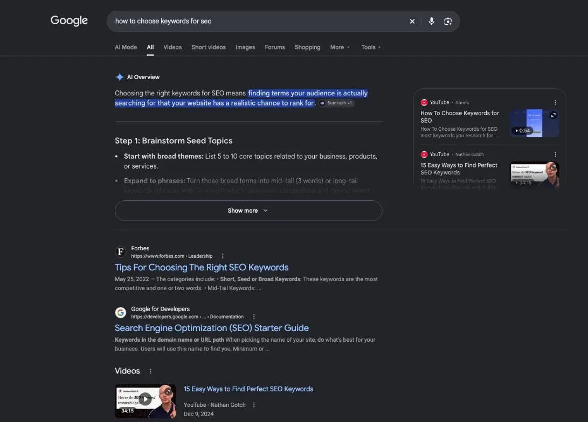Play the 34:15 video thumbnail in Videos section
This screenshot has width=588, height=422.
coord(145,401)
